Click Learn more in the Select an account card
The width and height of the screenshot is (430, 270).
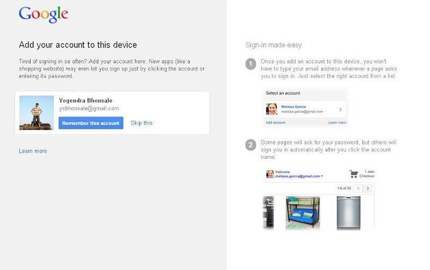coord(337,123)
